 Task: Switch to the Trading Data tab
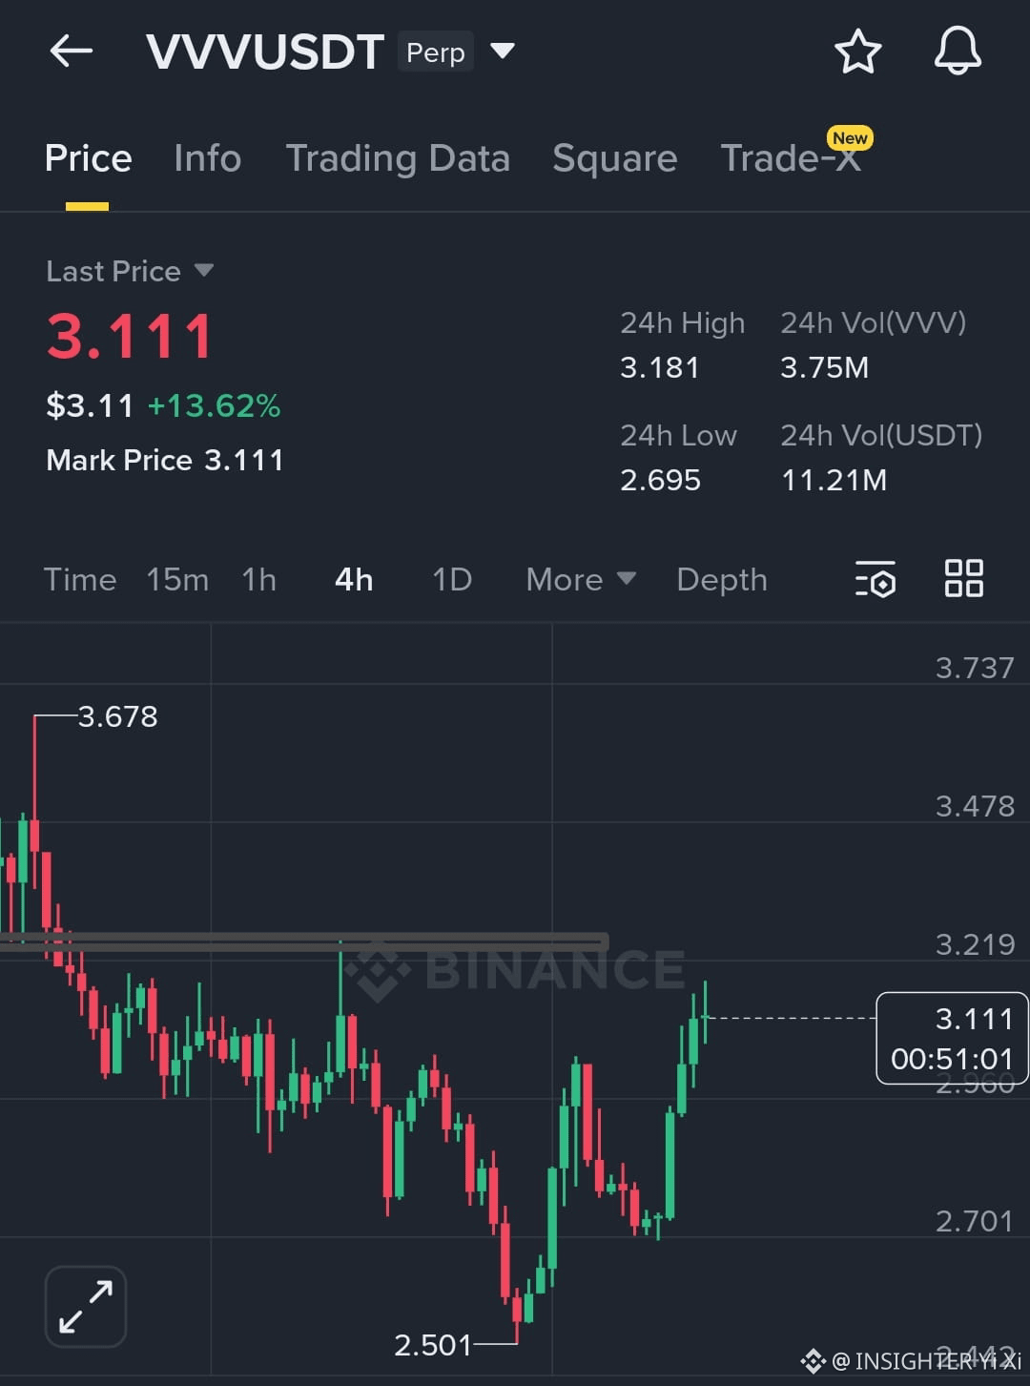pos(399,158)
